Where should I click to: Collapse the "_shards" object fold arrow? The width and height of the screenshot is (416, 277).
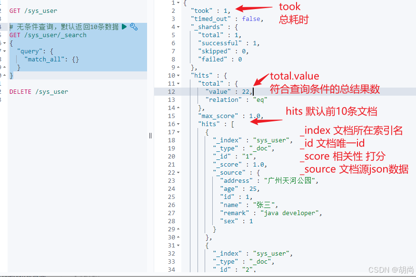(178, 27)
